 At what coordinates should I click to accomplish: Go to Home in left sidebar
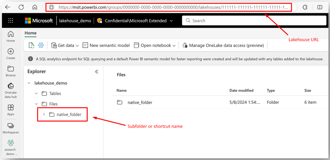(x=11, y=36)
